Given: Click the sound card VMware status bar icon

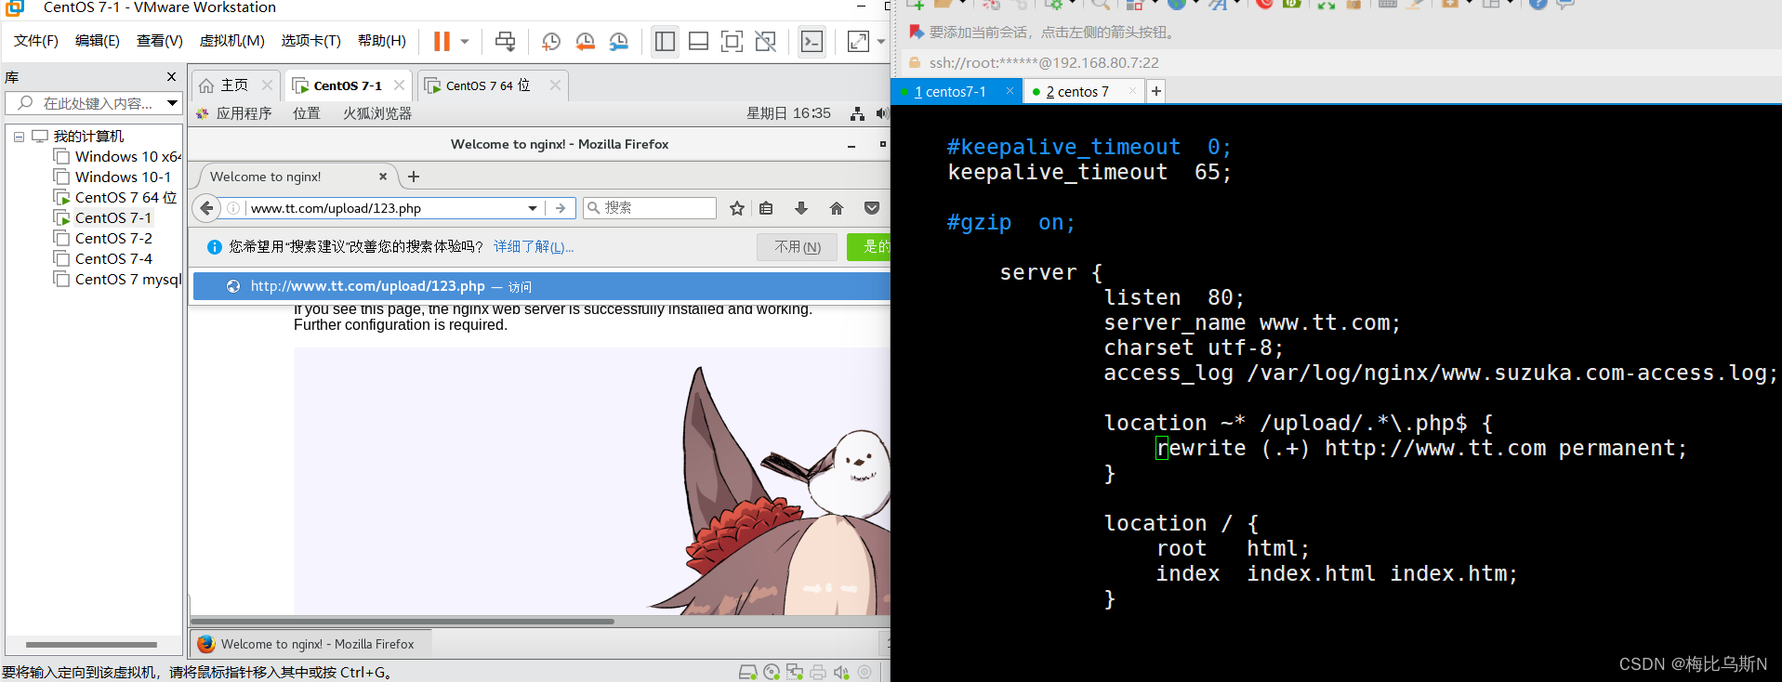Looking at the screenshot, I should pos(841,672).
